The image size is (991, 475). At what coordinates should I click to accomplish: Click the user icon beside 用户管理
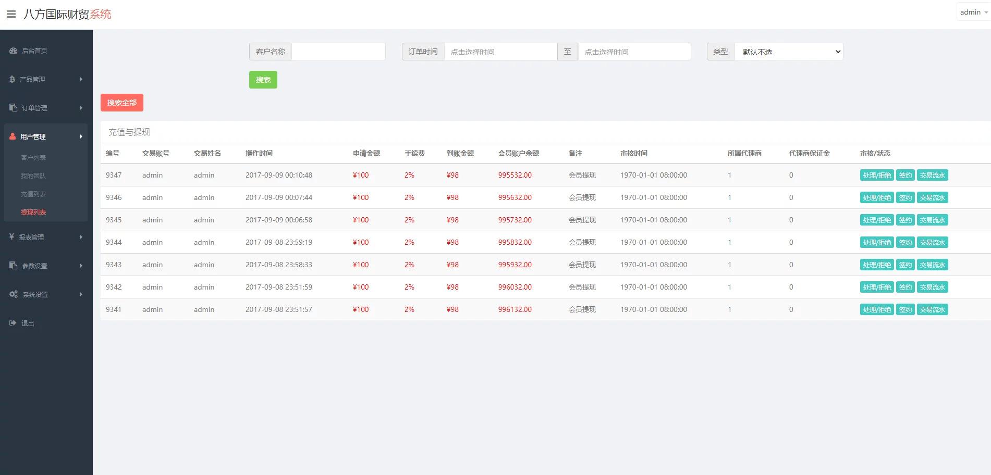[x=13, y=136]
